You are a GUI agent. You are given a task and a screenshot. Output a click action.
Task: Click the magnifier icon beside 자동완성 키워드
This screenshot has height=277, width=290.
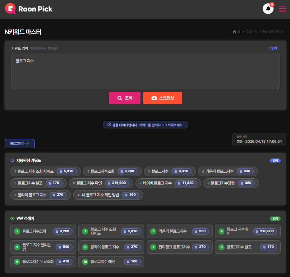tap(12, 160)
